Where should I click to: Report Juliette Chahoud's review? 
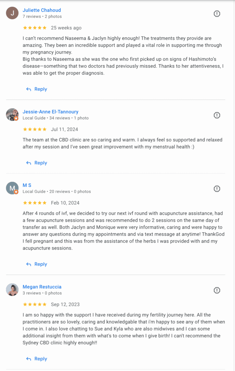pyautogui.click(x=217, y=13)
